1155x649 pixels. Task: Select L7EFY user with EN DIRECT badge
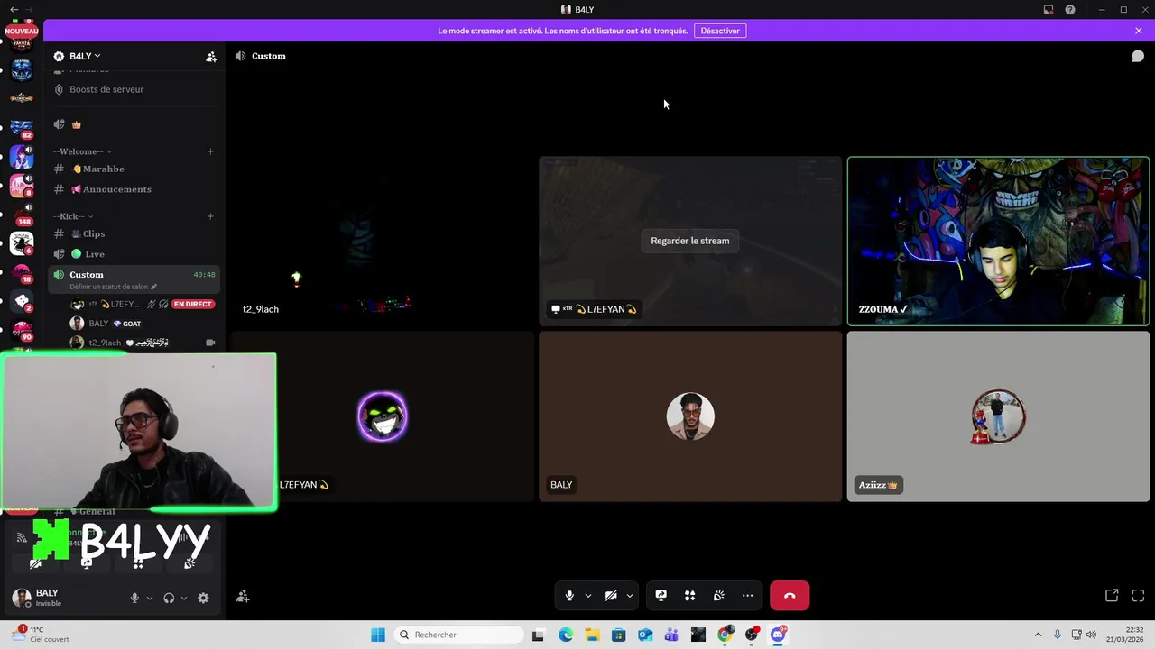(143, 304)
